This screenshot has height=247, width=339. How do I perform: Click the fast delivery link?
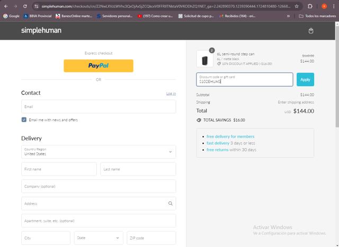(x=218, y=143)
